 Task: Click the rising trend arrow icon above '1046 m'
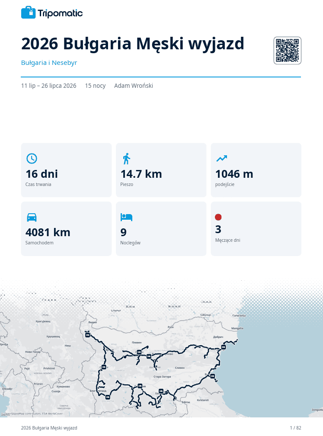coord(221,158)
